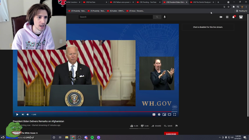
Task: Subscribe to The White House channel
Action: (171, 134)
